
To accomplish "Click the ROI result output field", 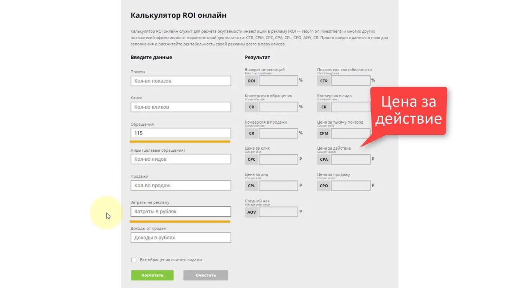I will [x=278, y=81].
